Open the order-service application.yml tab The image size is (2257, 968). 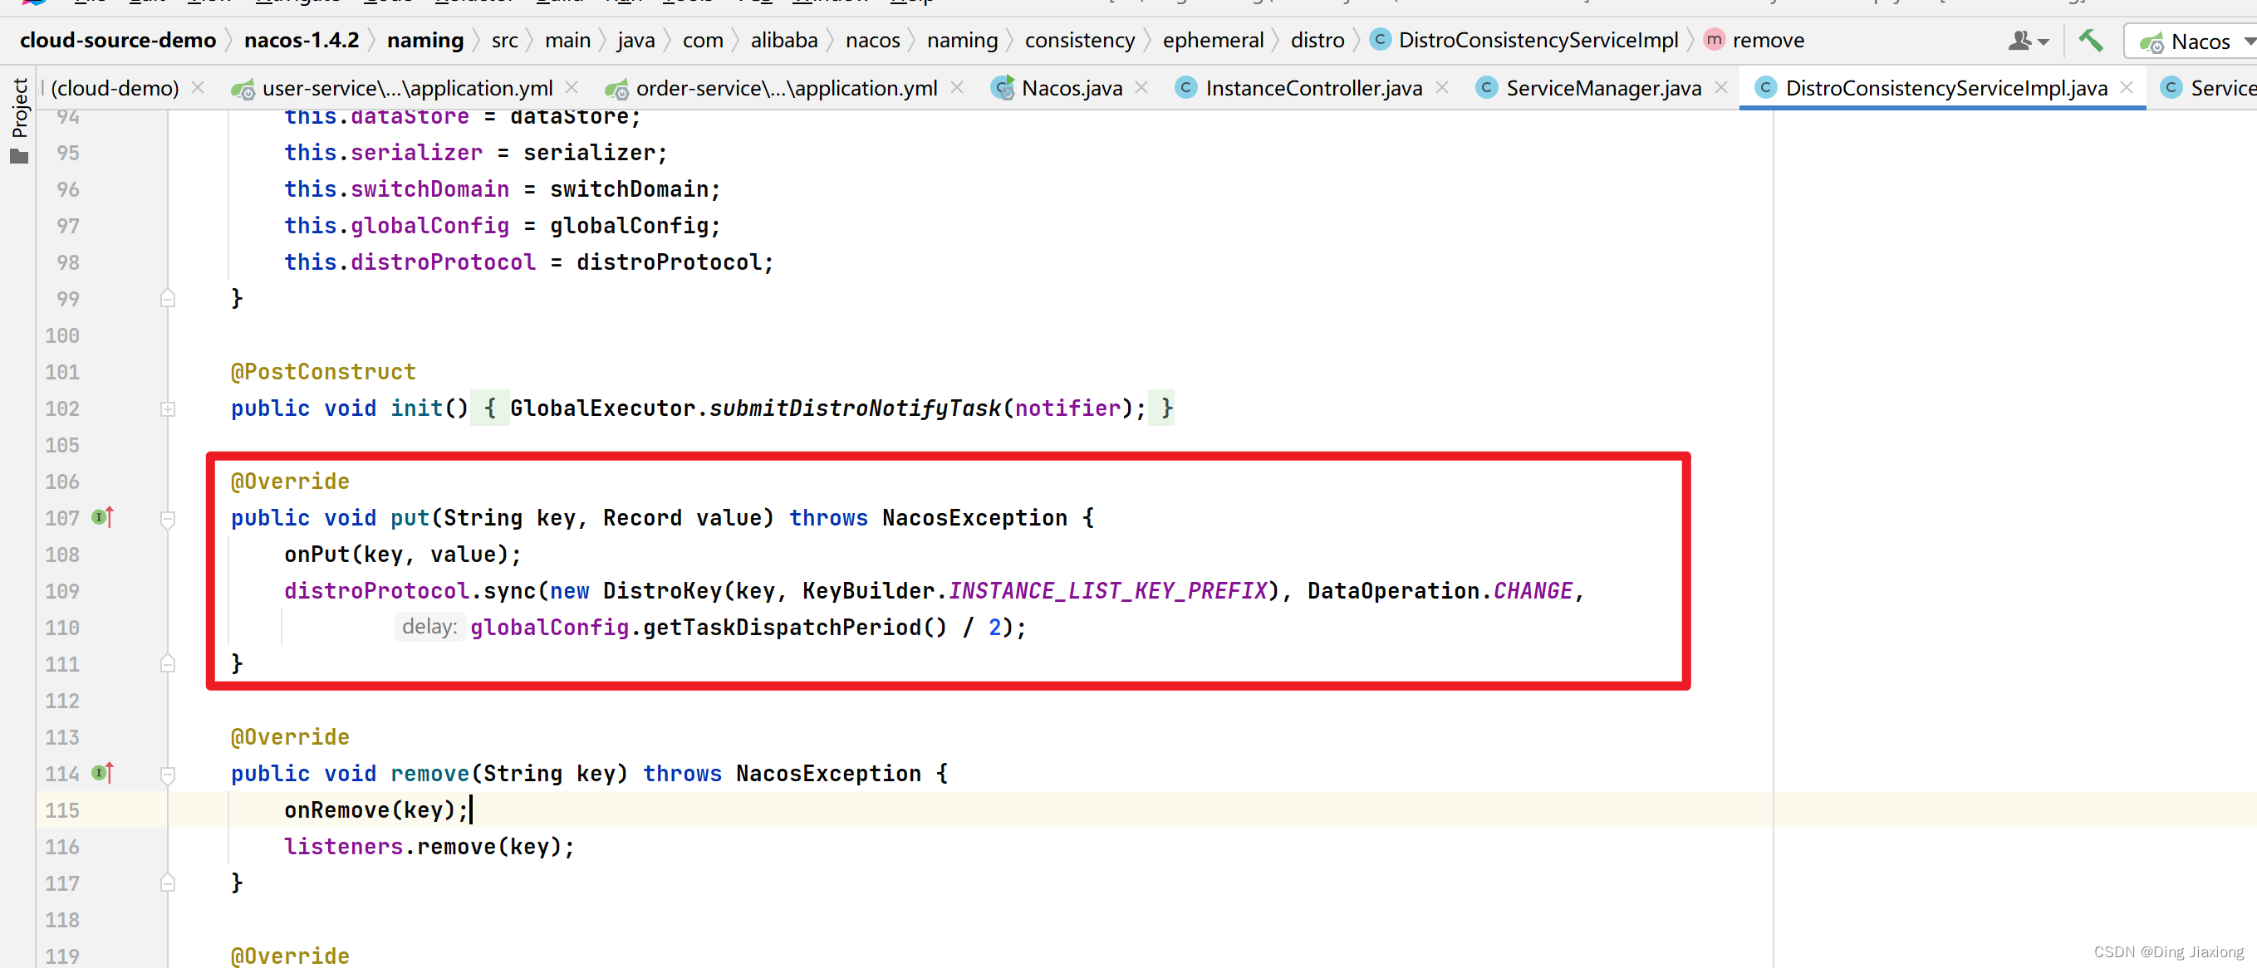pyautogui.click(x=786, y=88)
